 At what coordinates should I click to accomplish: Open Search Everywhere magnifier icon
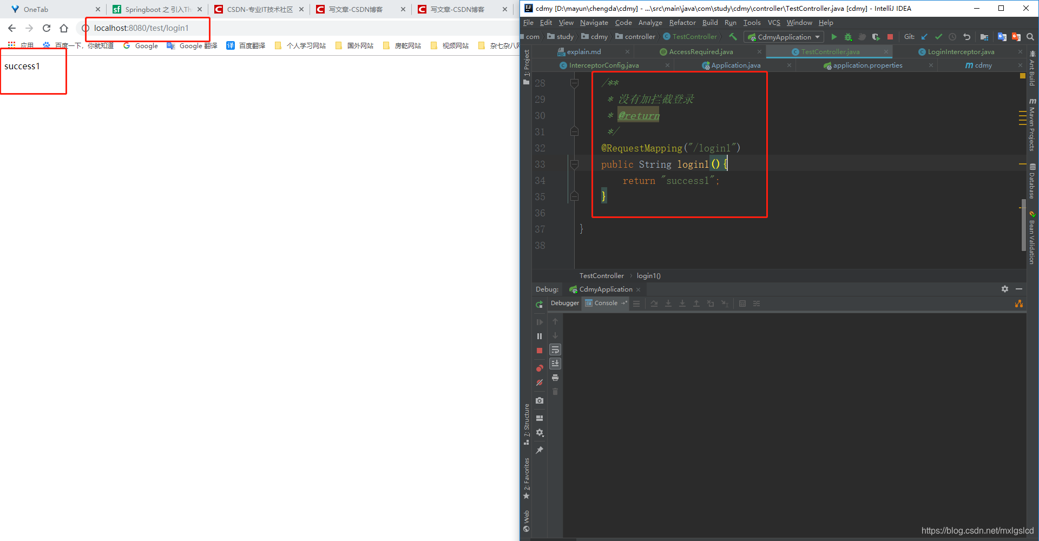coord(1030,37)
